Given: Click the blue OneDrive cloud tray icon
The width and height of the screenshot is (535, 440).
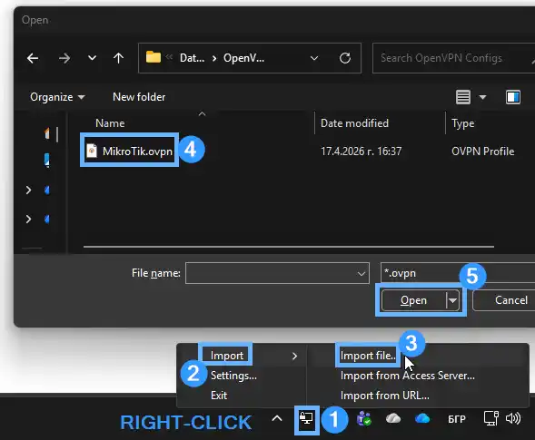Looking at the screenshot, I should pos(422,418).
